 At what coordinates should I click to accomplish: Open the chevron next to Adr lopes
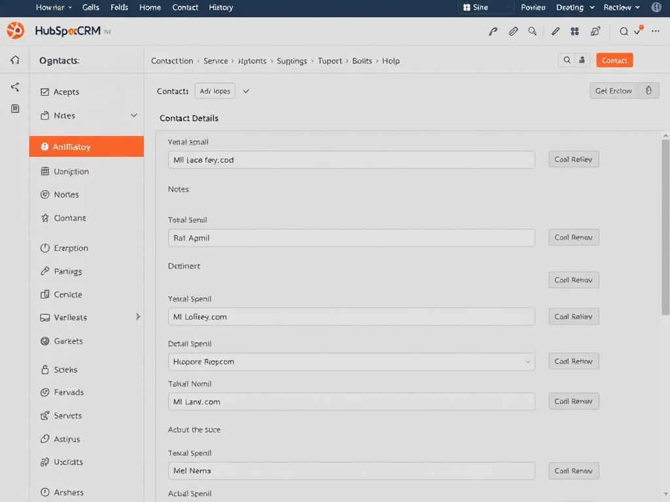click(x=246, y=91)
